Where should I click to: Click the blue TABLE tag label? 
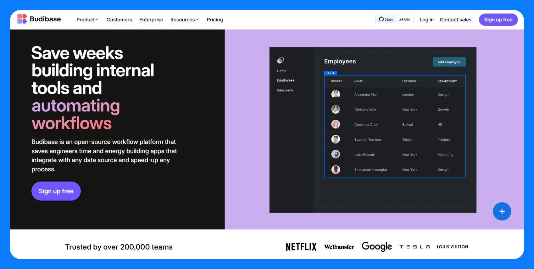(331, 73)
